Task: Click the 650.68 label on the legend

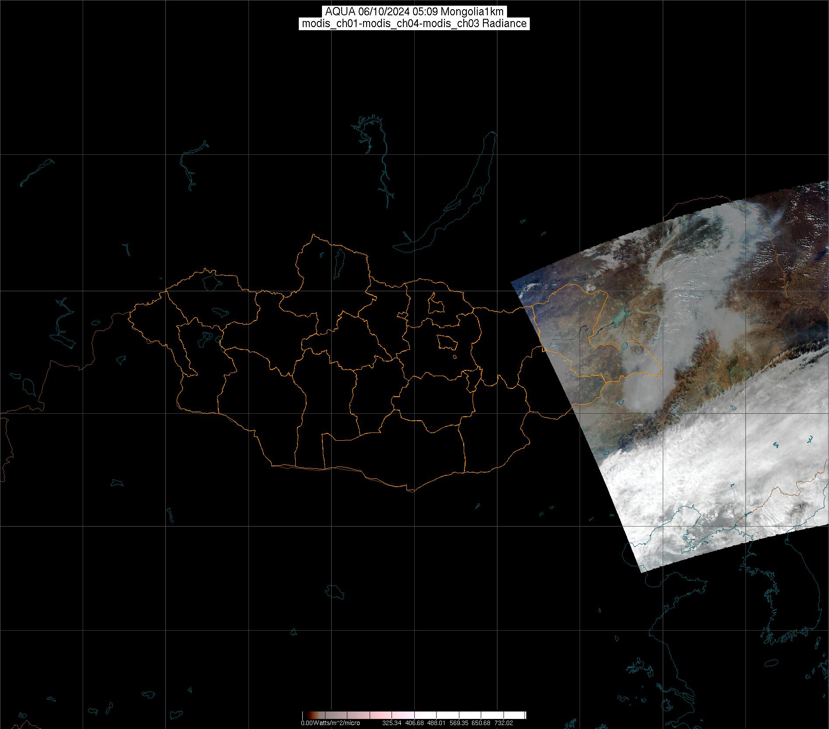Action: (481, 723)
